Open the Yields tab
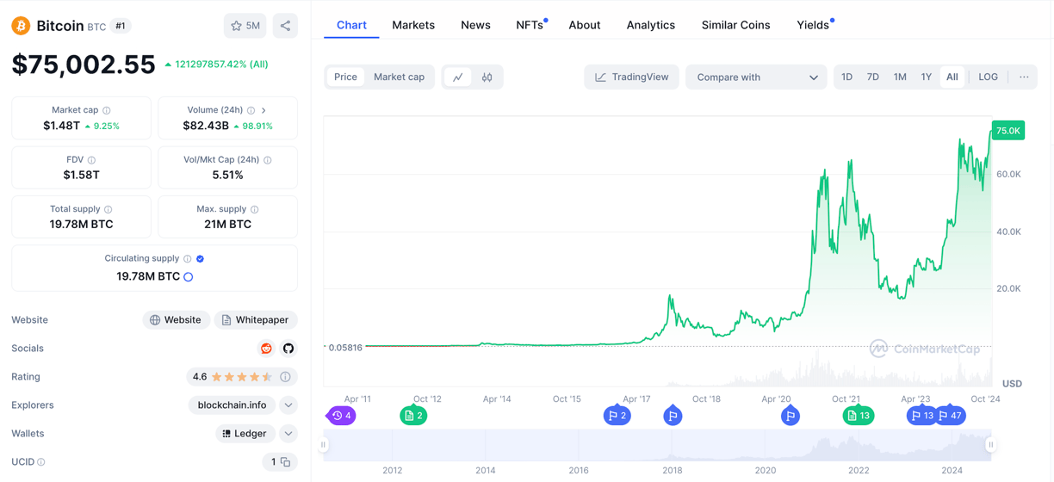1054x482 pixels. (814, 25)
